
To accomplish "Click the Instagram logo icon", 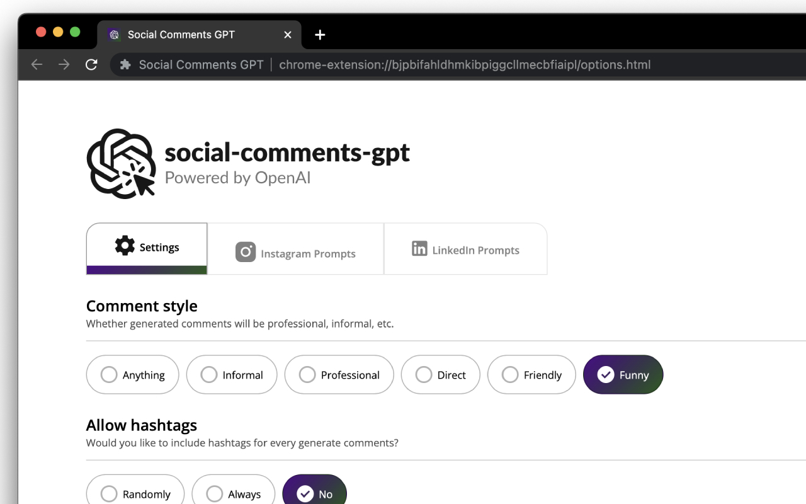I will [246, 252].
